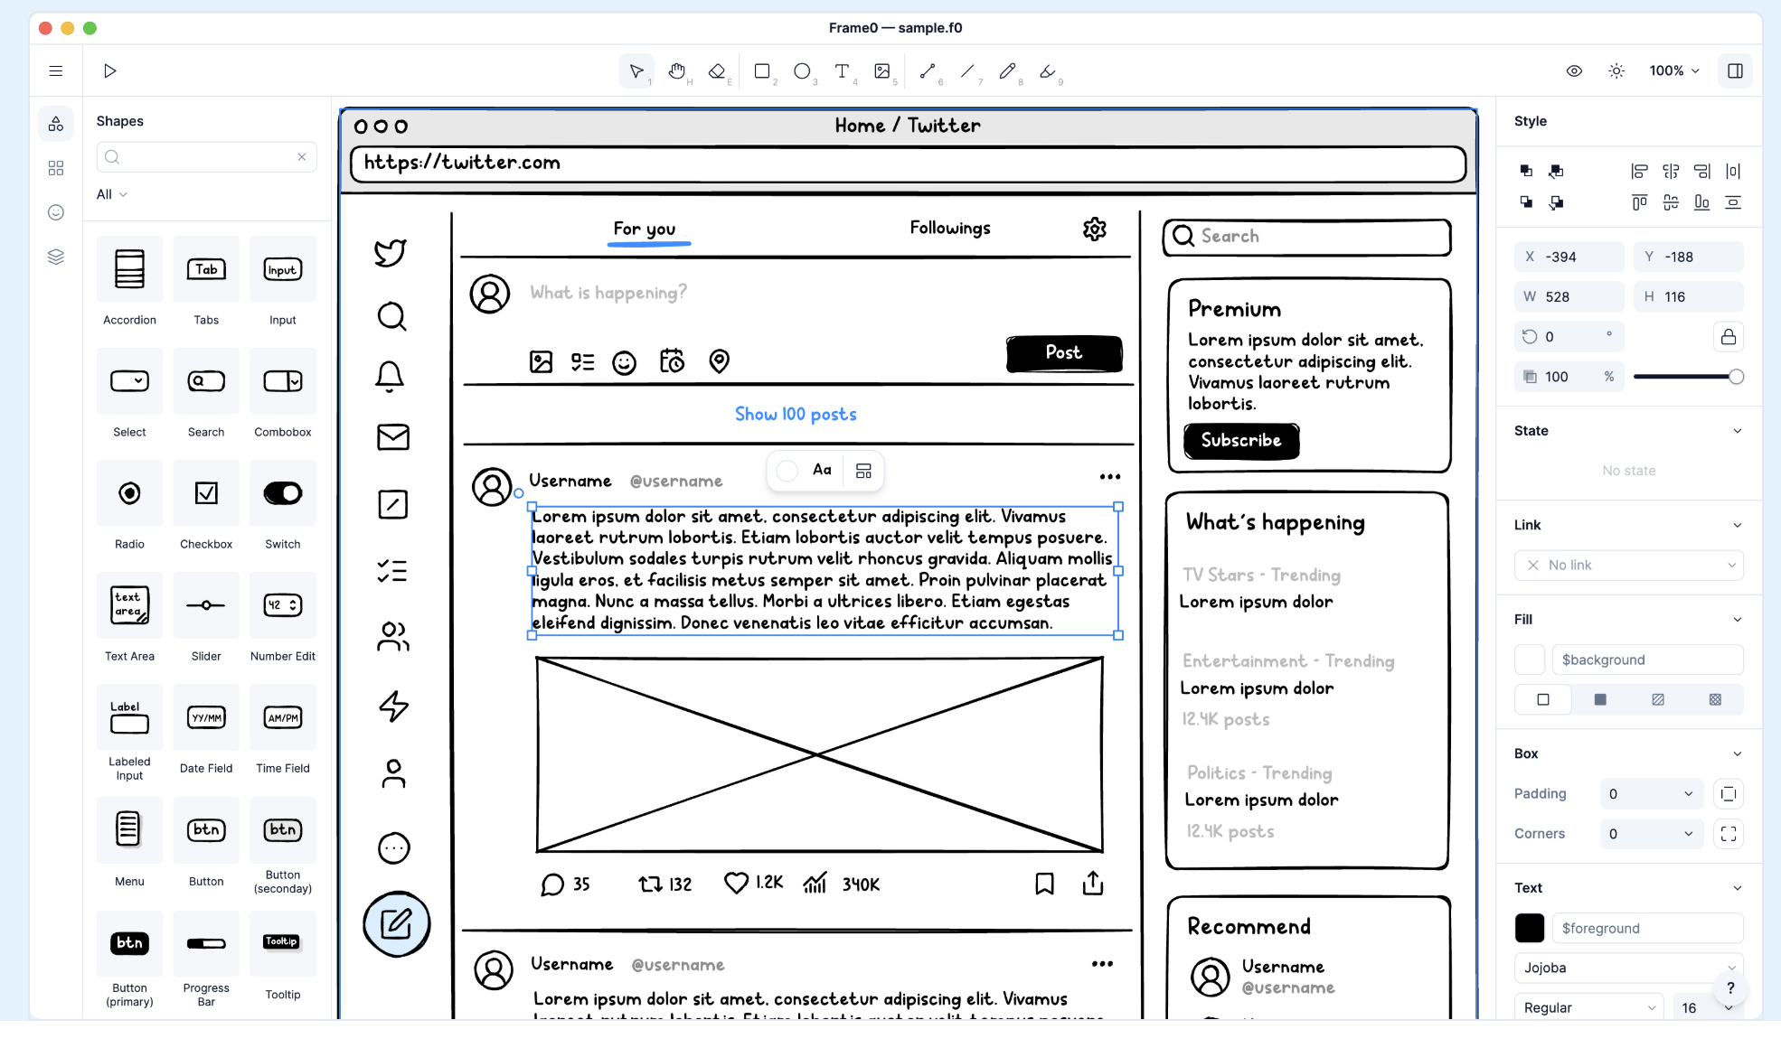Open the emoji icons sidebar tab
Screen dimensions: 1781x1048
(56, 212)
